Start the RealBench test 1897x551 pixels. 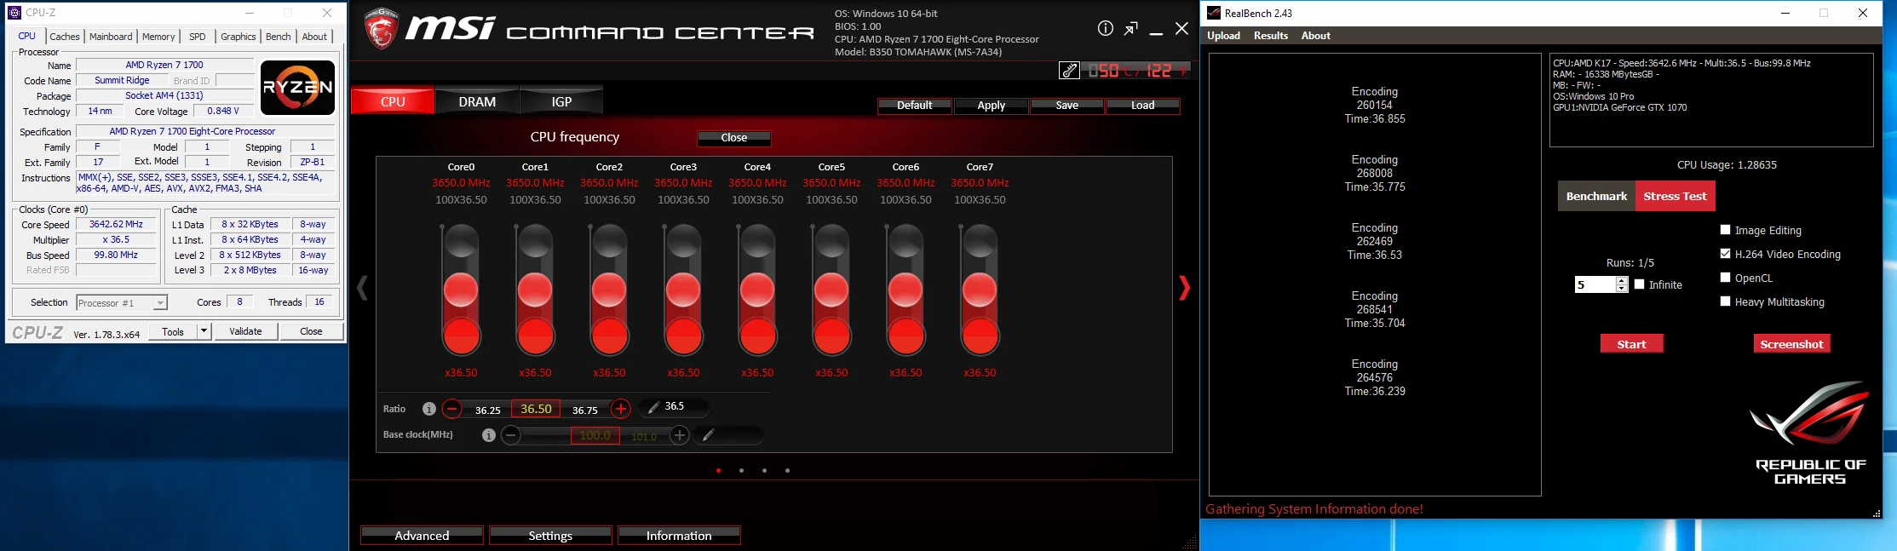(1631, 344)
